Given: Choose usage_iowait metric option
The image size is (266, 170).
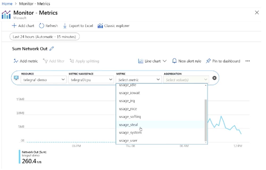Looking at the screenshot, I should coord(130,93).
